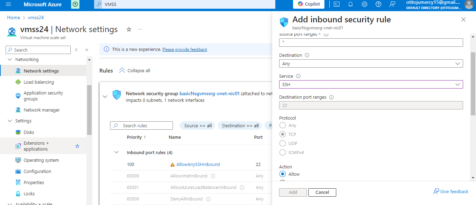Open Load balancing in the sidebar
Screen dimensions: 476x205
(39, 82)
